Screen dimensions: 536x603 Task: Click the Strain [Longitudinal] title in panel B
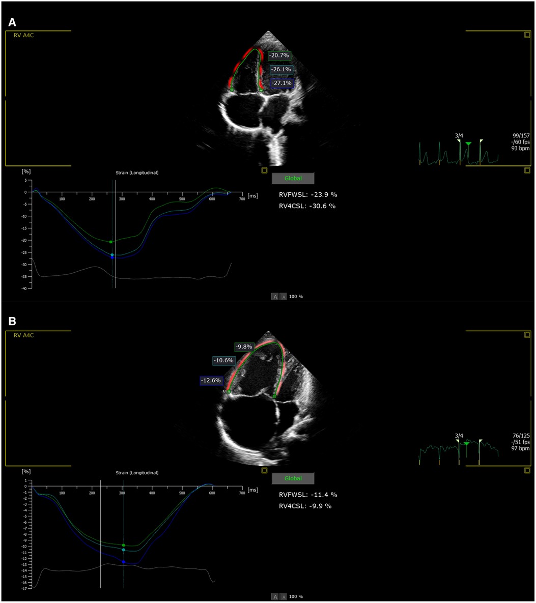click(137, 473)
